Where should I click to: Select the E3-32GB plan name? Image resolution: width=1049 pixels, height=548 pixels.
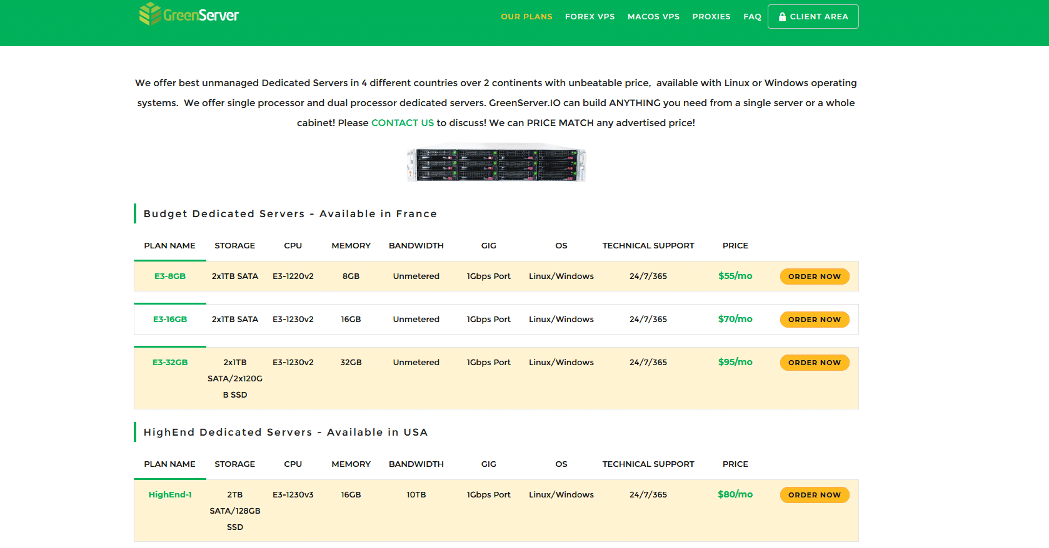[170, 363]
